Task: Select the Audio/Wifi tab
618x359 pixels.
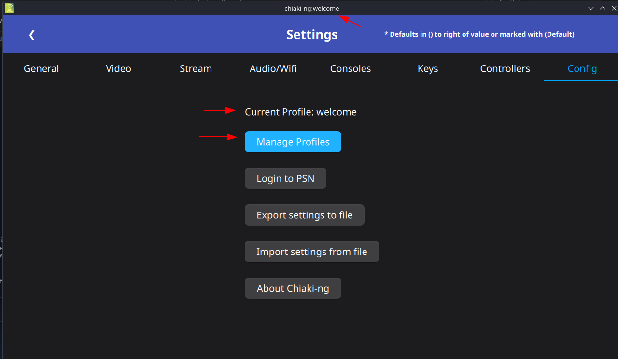Action: [x=273, y=68]
